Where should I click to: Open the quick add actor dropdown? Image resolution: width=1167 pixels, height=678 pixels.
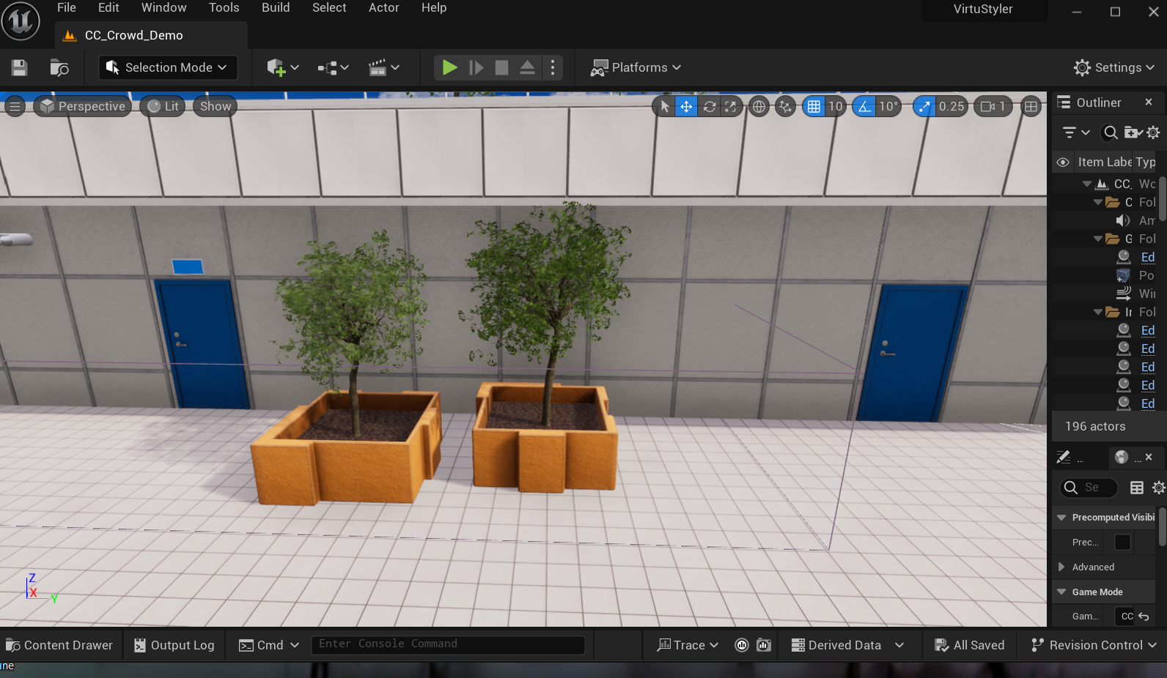click(x=283, y=67)
